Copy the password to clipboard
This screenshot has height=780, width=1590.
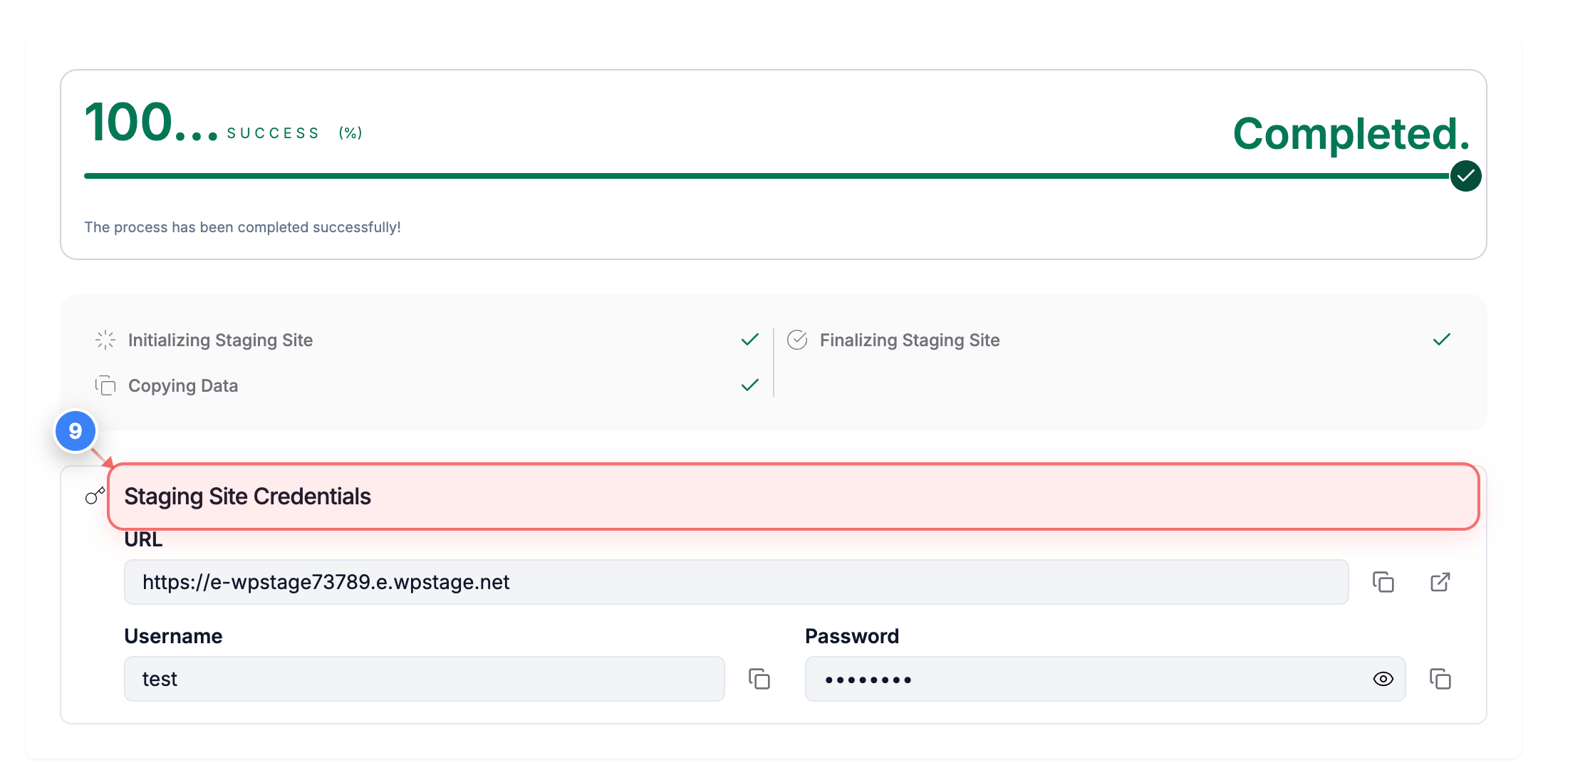tap(1440, 680)
